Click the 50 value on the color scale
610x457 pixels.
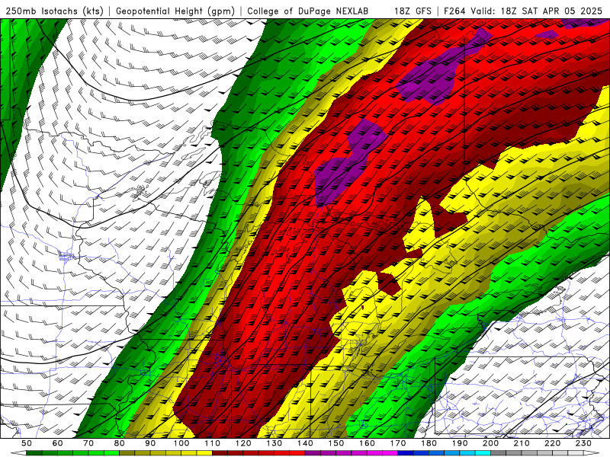(x=27, y=443)
